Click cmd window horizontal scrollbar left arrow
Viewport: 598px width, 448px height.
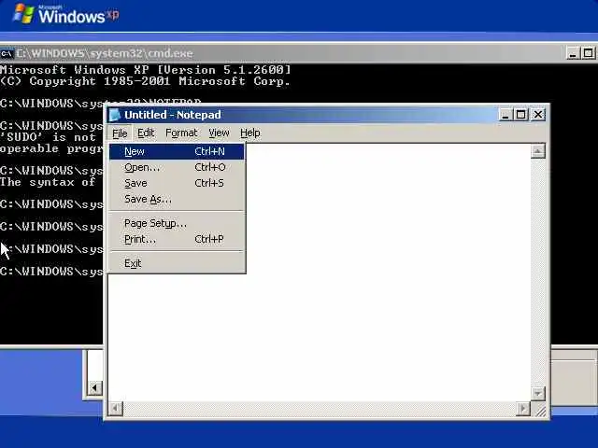94,388
